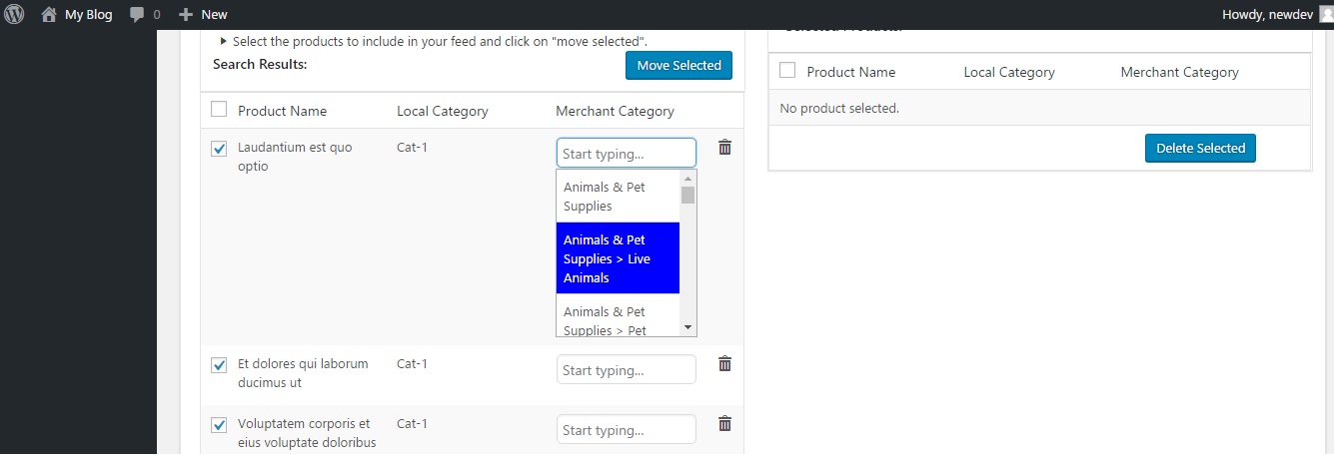Open the comments bubble icon
This screenshot has width=1334, height=458.
coord(137,15)
